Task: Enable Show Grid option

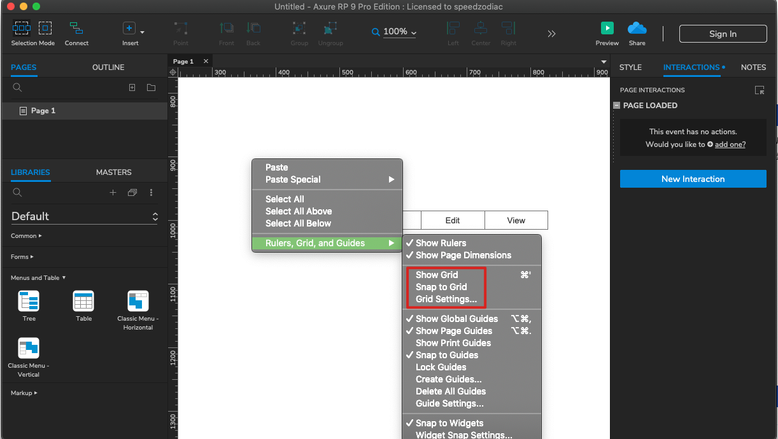Action: [472, 275]
